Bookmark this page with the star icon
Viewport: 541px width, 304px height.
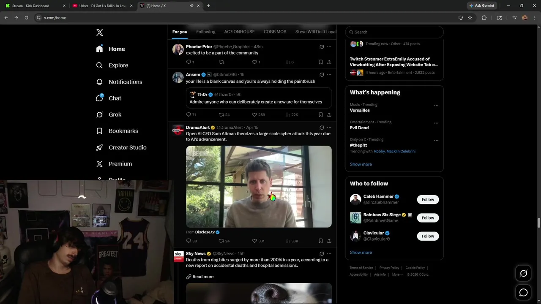pos(470,18)
